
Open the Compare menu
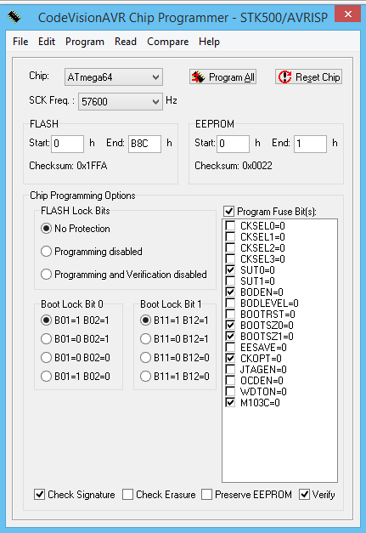168,42
